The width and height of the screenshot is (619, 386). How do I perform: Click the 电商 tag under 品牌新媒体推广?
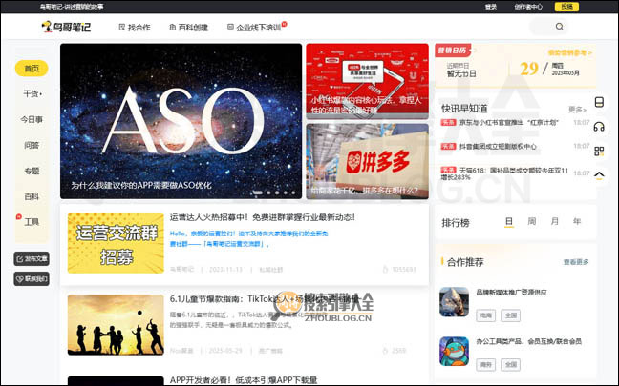(x=485, y=315)
